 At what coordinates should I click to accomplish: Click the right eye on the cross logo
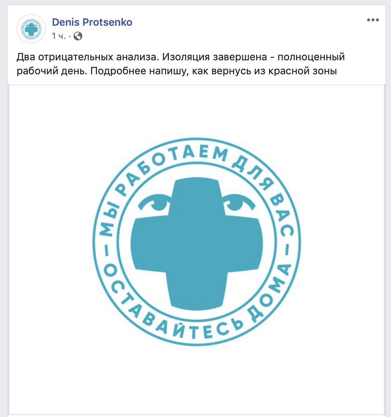tap(239, 203)
